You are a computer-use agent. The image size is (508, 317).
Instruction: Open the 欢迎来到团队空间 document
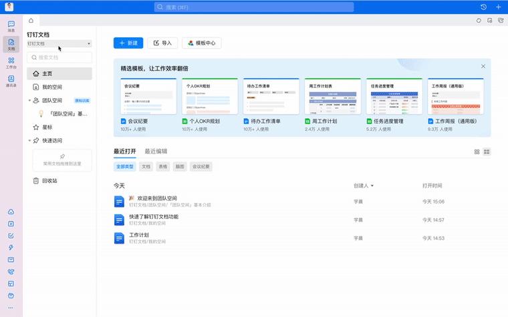[157, 198]
